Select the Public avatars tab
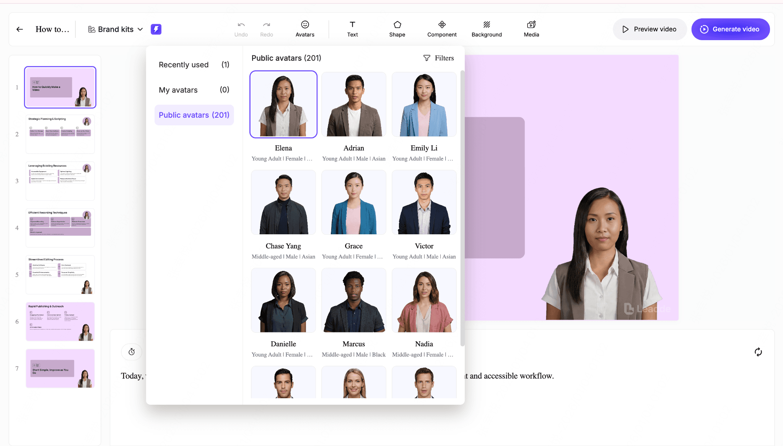 pyautogui.click(x=194, y=115)
